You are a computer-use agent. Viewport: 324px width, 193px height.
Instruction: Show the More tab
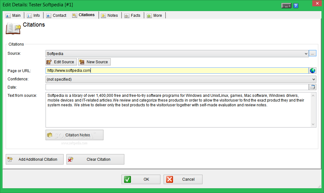(x=154, y=16)
